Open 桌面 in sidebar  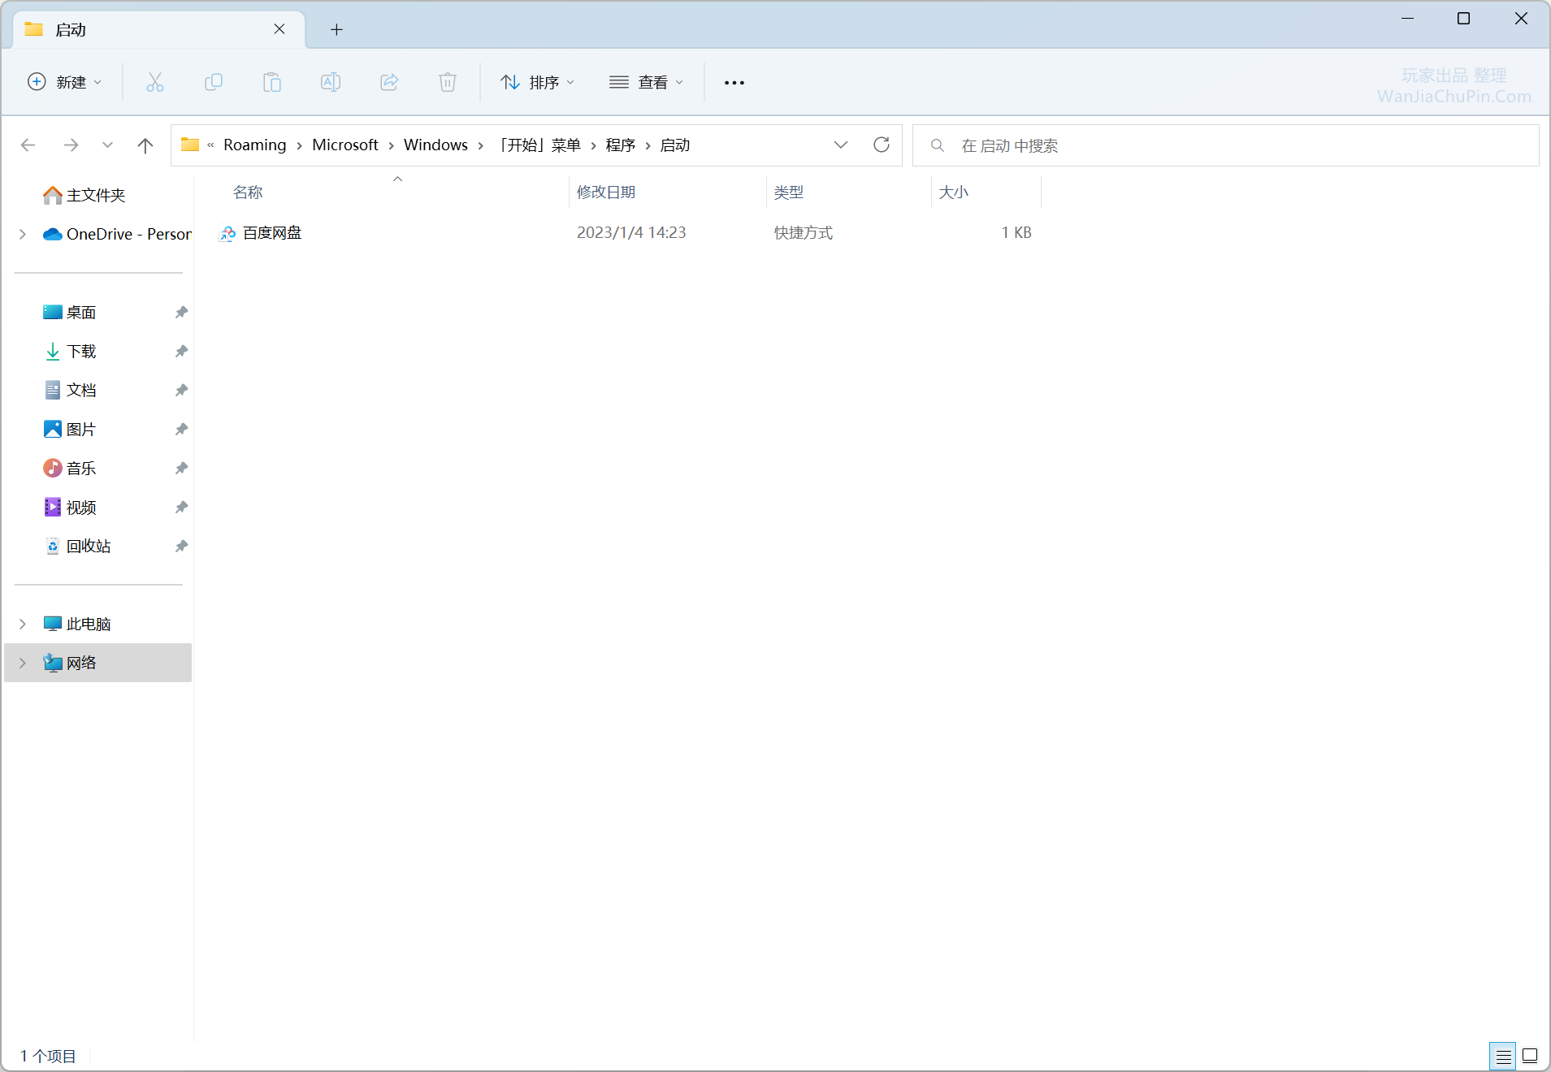coord(81,313)
